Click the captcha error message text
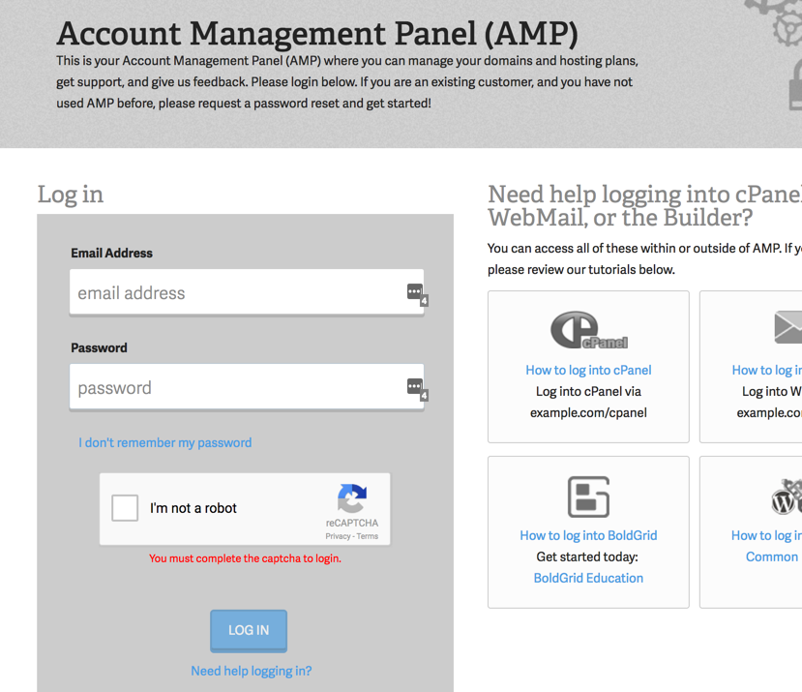The height and width of the screenshot is (692, 802). [245, 558]
